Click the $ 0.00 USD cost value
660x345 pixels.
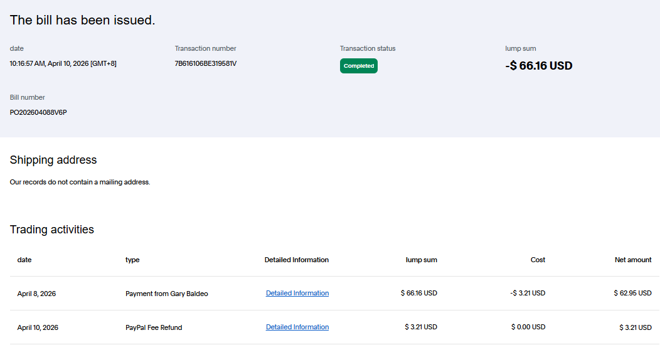528,327
